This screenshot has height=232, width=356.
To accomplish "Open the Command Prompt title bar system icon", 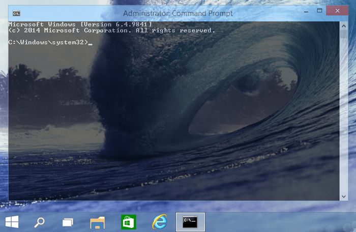I will pyautogui.click(x=16, y=13).
